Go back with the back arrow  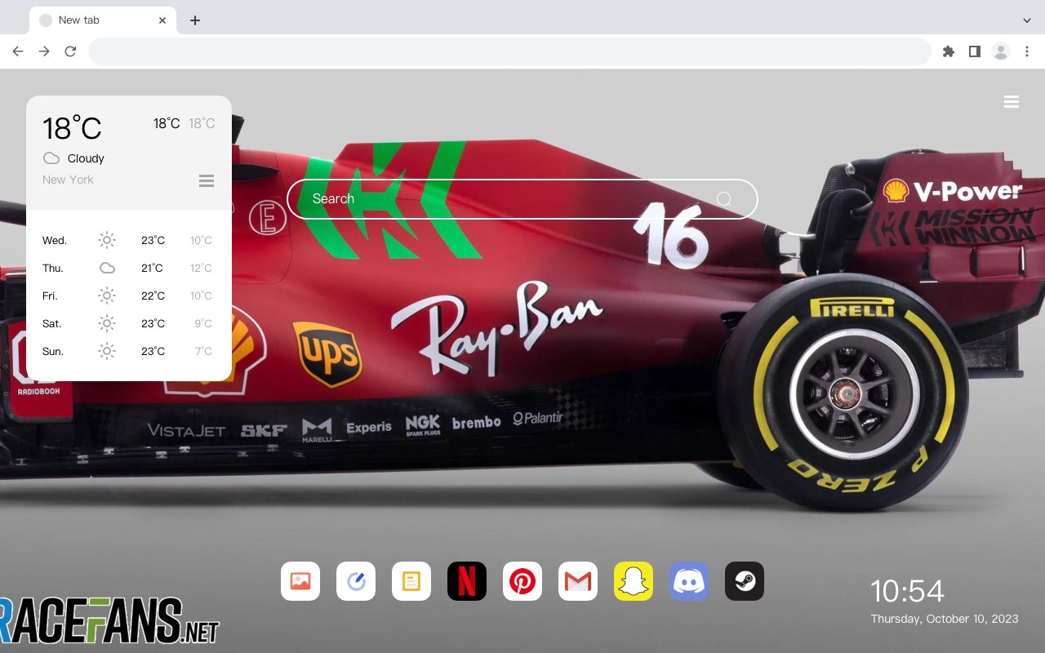18,51
